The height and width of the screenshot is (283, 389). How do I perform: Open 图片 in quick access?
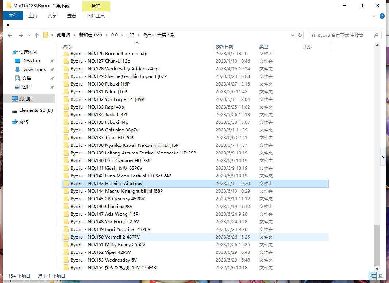click(27, 87)
